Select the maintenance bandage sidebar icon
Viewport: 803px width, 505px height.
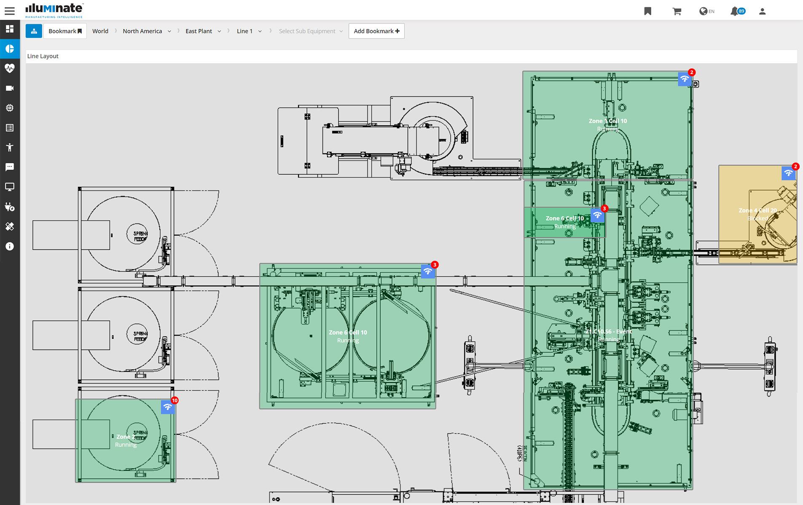pyautogui.click(x=10, y=226)
